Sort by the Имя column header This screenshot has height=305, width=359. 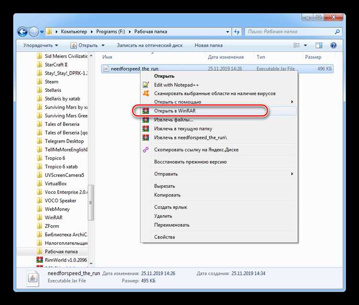tap(107, 57)
